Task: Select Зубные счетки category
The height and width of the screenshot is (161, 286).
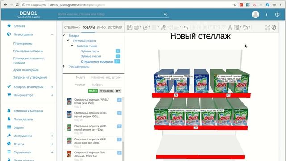Action: coord(91,56)
